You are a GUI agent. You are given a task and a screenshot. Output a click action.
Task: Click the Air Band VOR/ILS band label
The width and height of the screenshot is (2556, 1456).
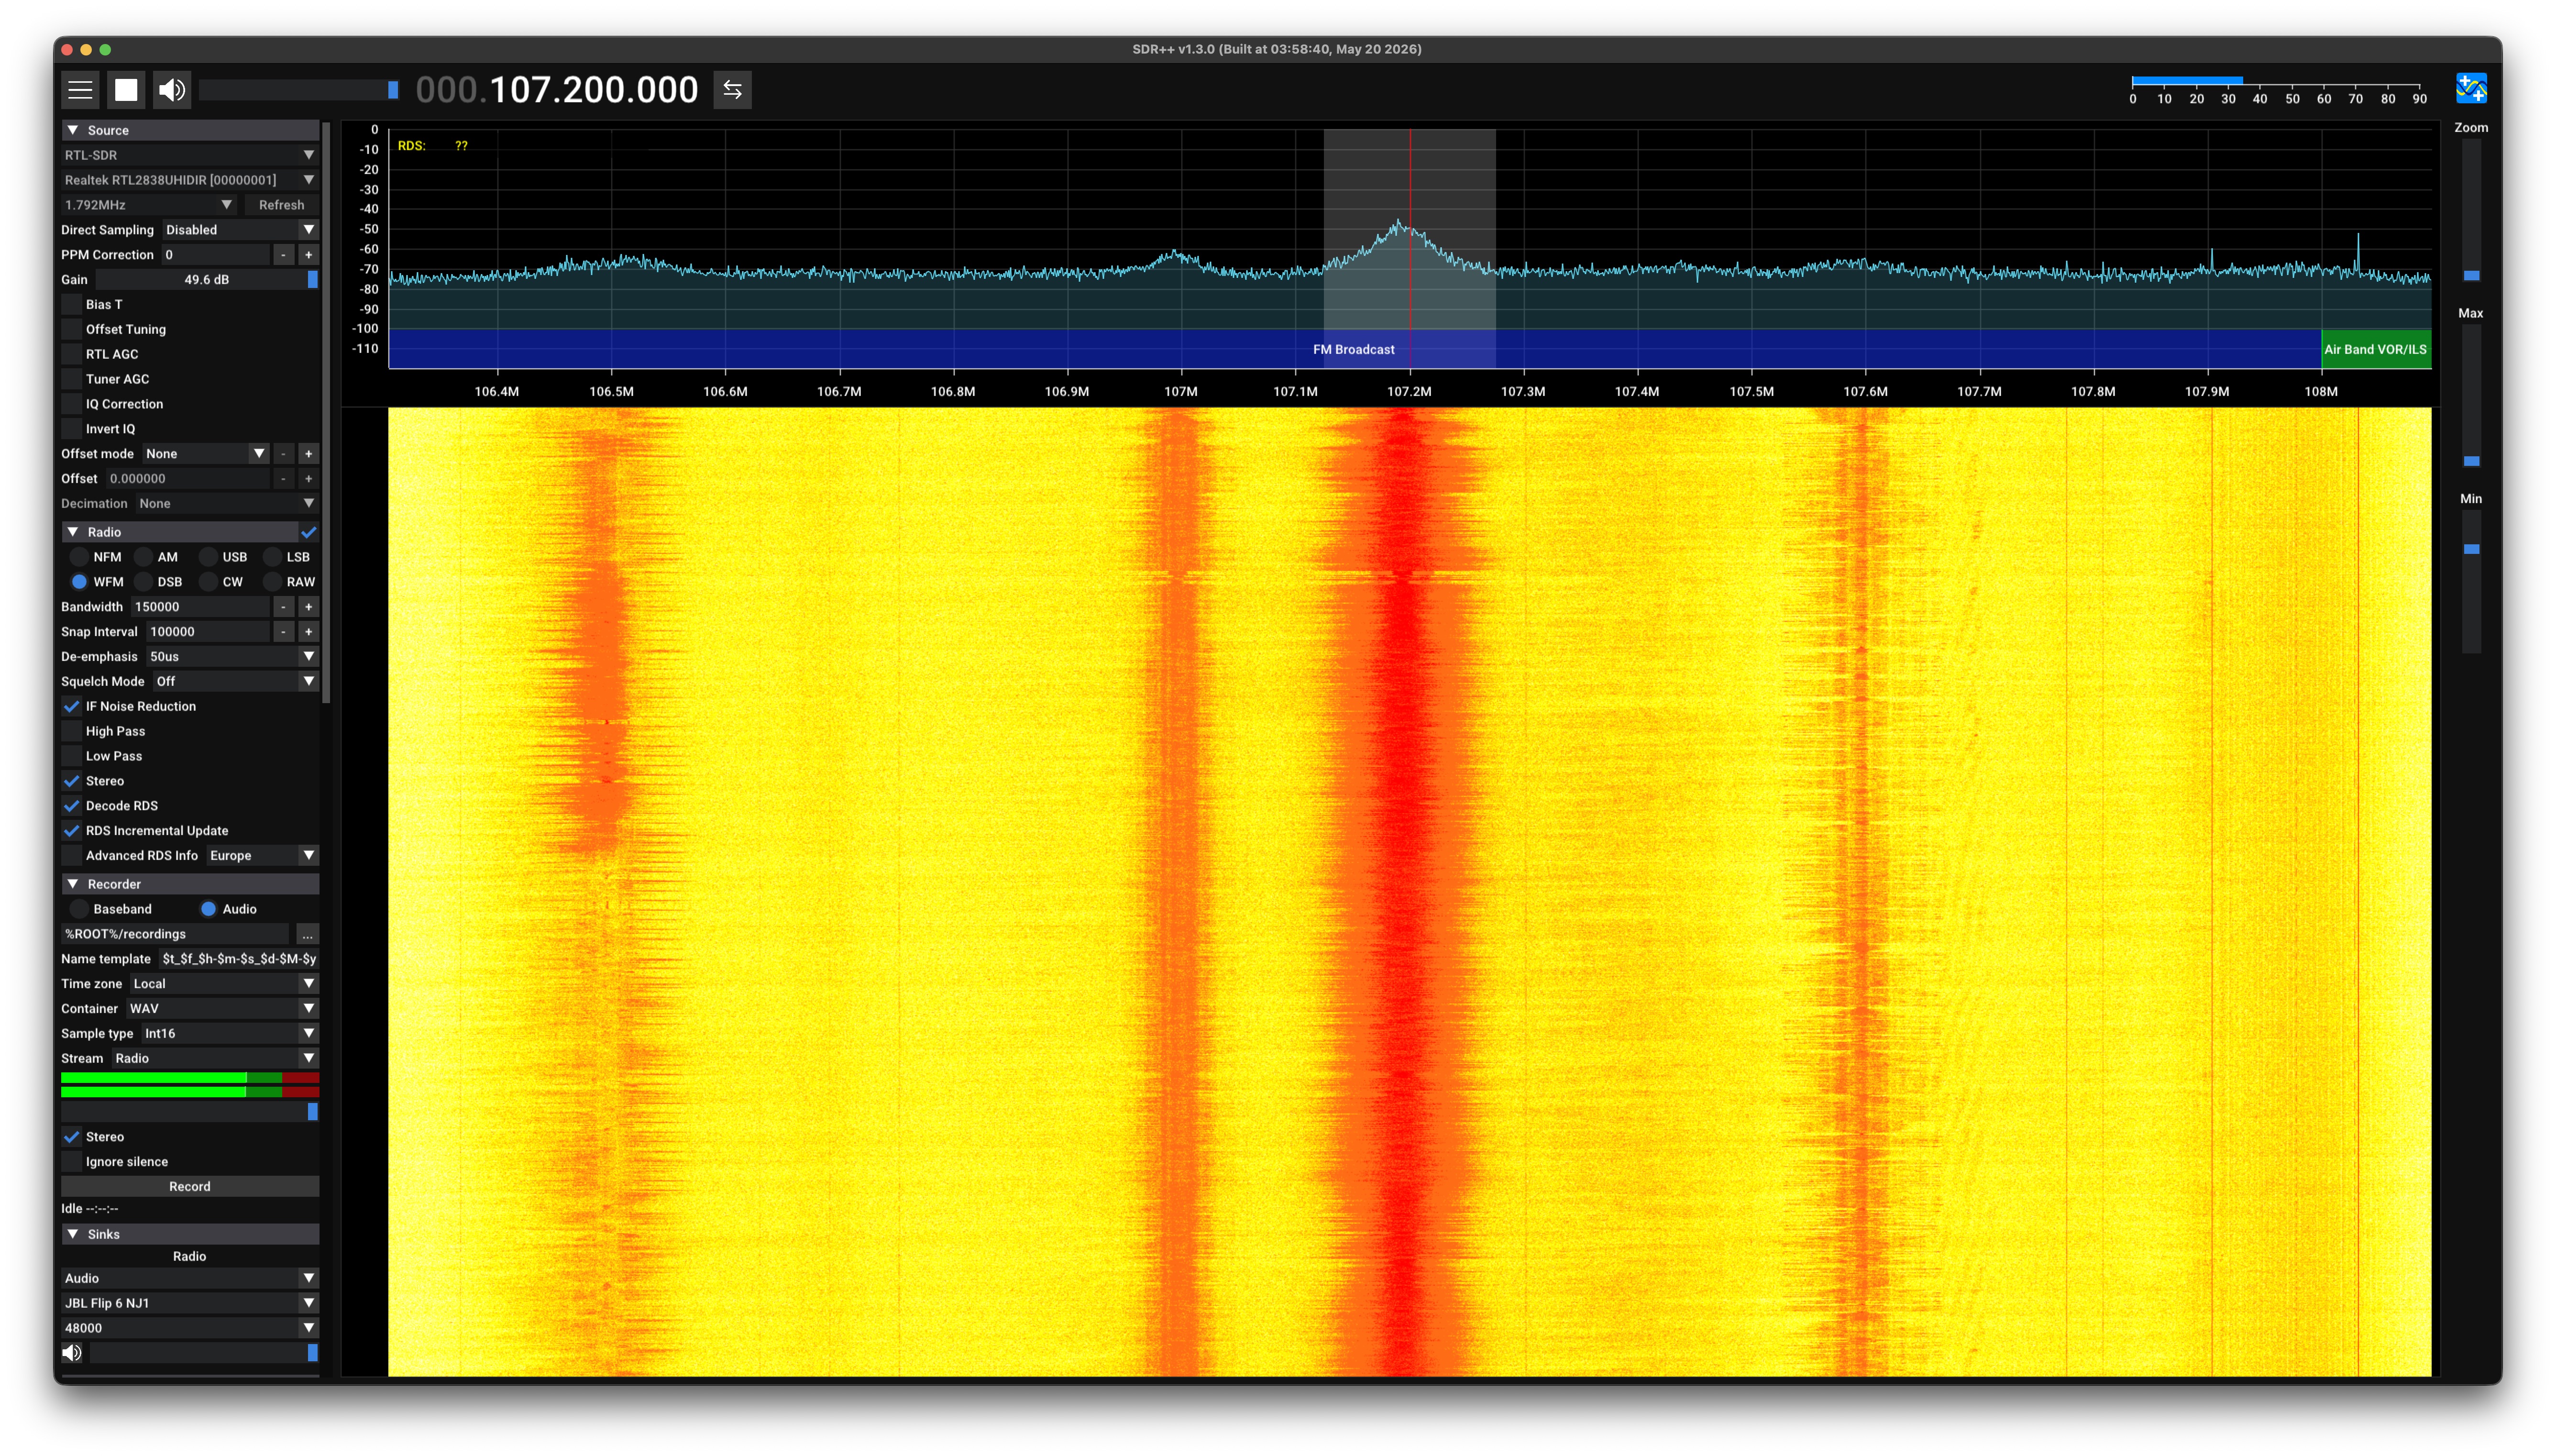point(2375,350)
